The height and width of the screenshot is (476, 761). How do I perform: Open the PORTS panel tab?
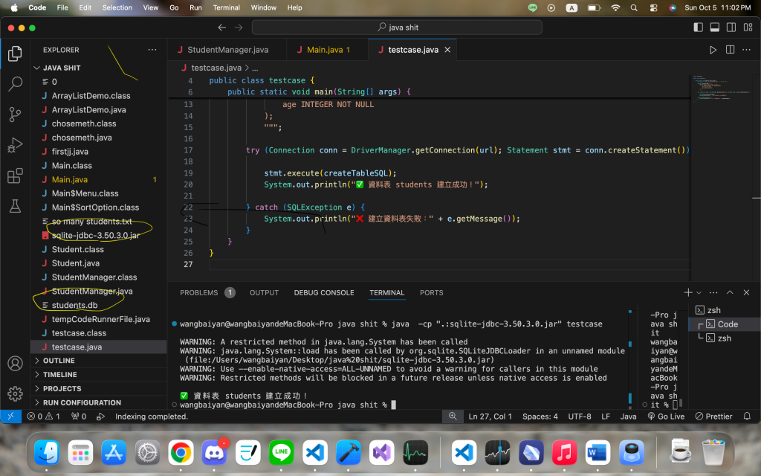432,292
